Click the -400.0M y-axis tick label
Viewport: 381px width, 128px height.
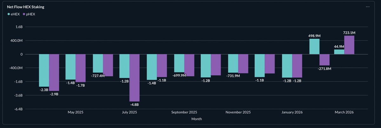[16, 68]
